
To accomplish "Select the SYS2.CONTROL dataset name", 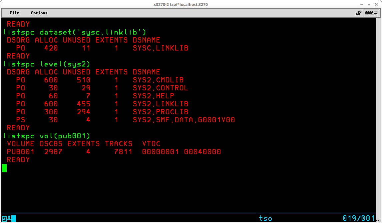I will [x=161, y=88].
